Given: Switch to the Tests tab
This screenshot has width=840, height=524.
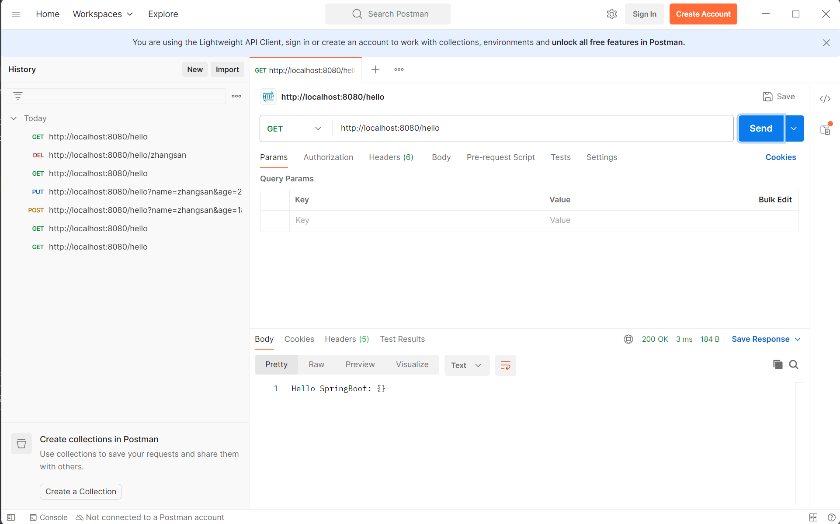Looking at the screenshot, I should click(561, 157).
